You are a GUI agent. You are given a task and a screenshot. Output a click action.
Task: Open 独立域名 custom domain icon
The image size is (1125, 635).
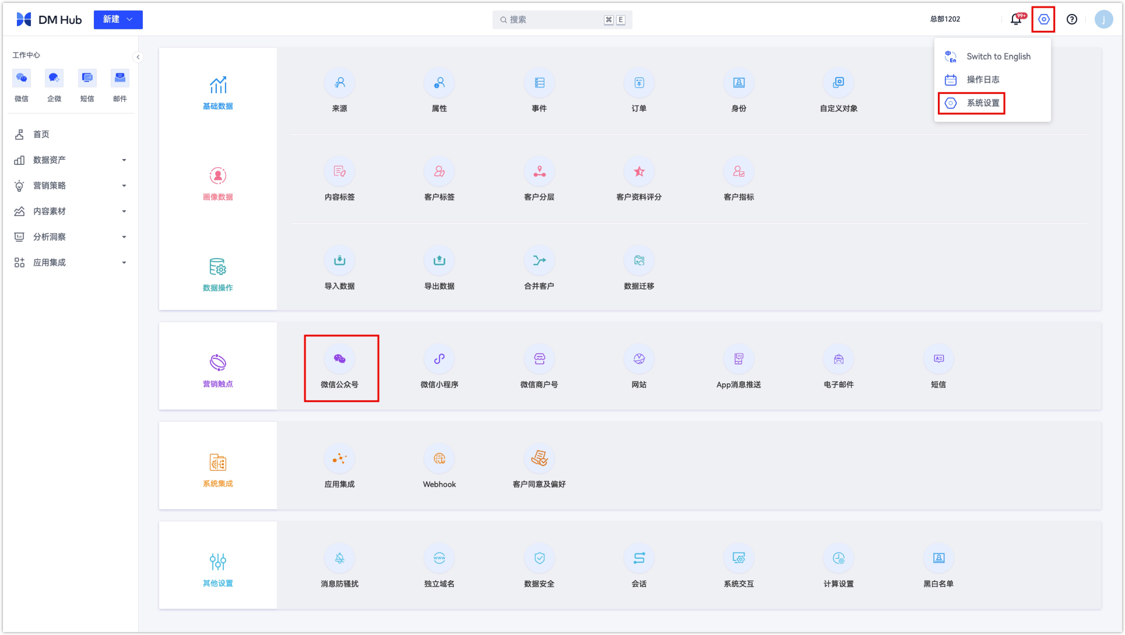click(x=439, y=558)
